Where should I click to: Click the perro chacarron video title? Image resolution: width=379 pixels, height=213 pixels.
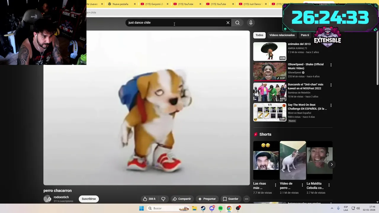point(57,191)
